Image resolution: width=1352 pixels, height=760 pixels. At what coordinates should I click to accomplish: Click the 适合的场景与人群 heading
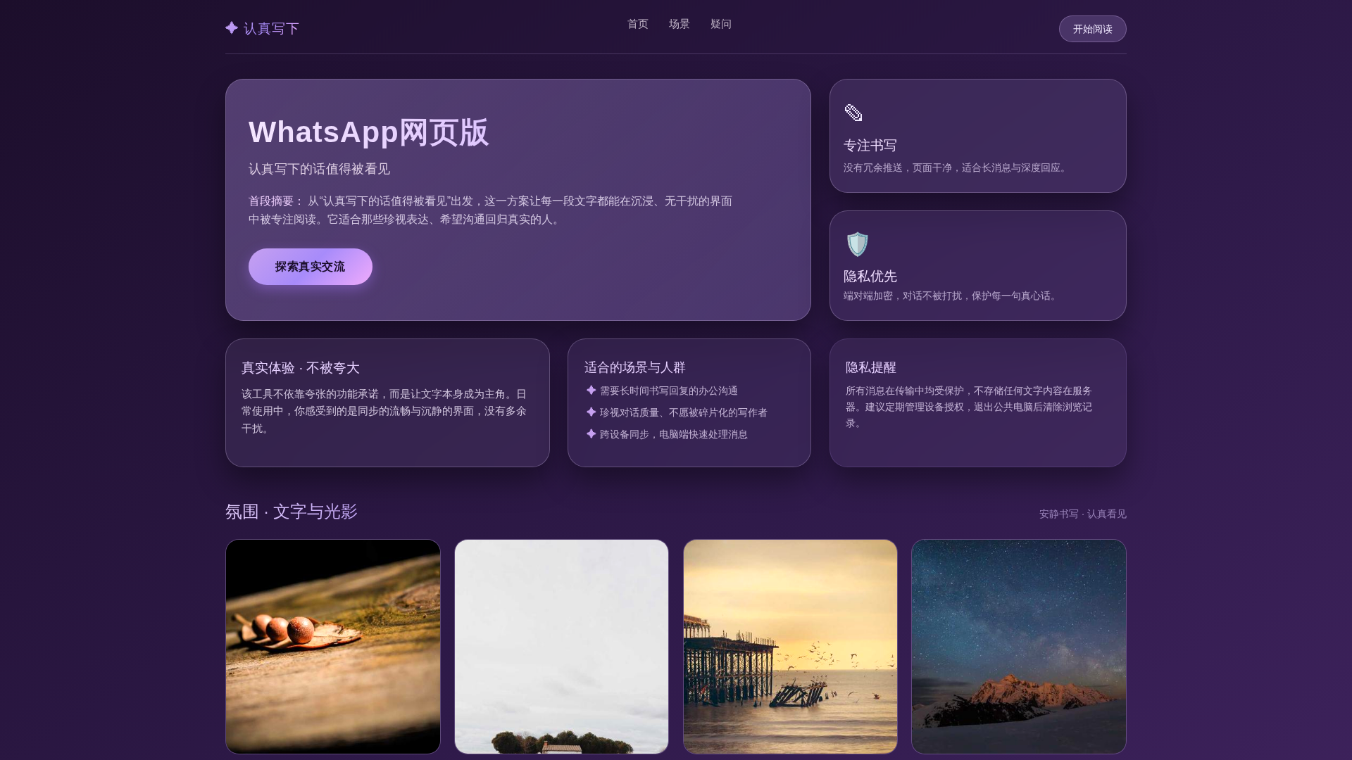tap(634, 367)
